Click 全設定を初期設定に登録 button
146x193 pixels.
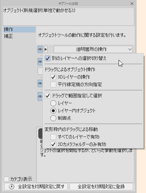(x=101, y=187)
